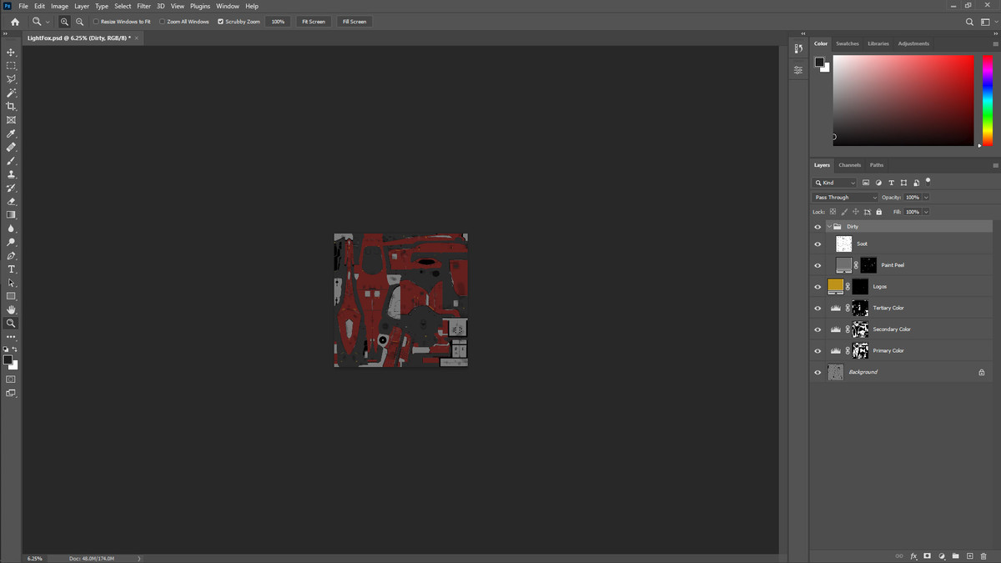Select the Crop tool
Viewport: 1001px width, 563px height.
tap(11, 106)
